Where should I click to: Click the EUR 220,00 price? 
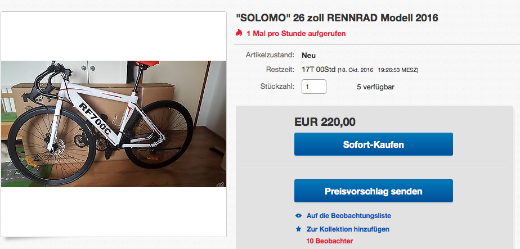point(325,121)
